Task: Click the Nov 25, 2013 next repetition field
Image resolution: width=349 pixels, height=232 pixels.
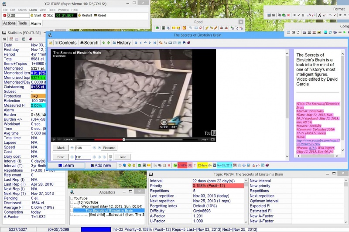Action: pyautogui.click(x=224, y=165)
